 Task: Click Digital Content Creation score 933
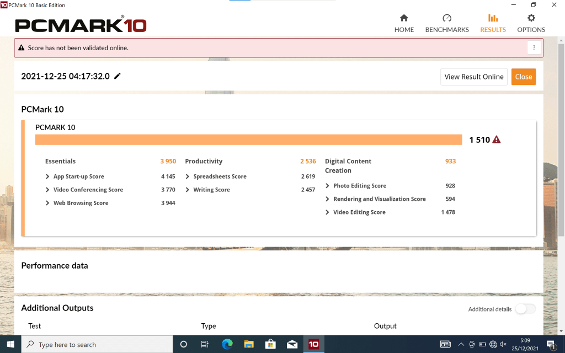pyautogui.click(x=450, y=162)
